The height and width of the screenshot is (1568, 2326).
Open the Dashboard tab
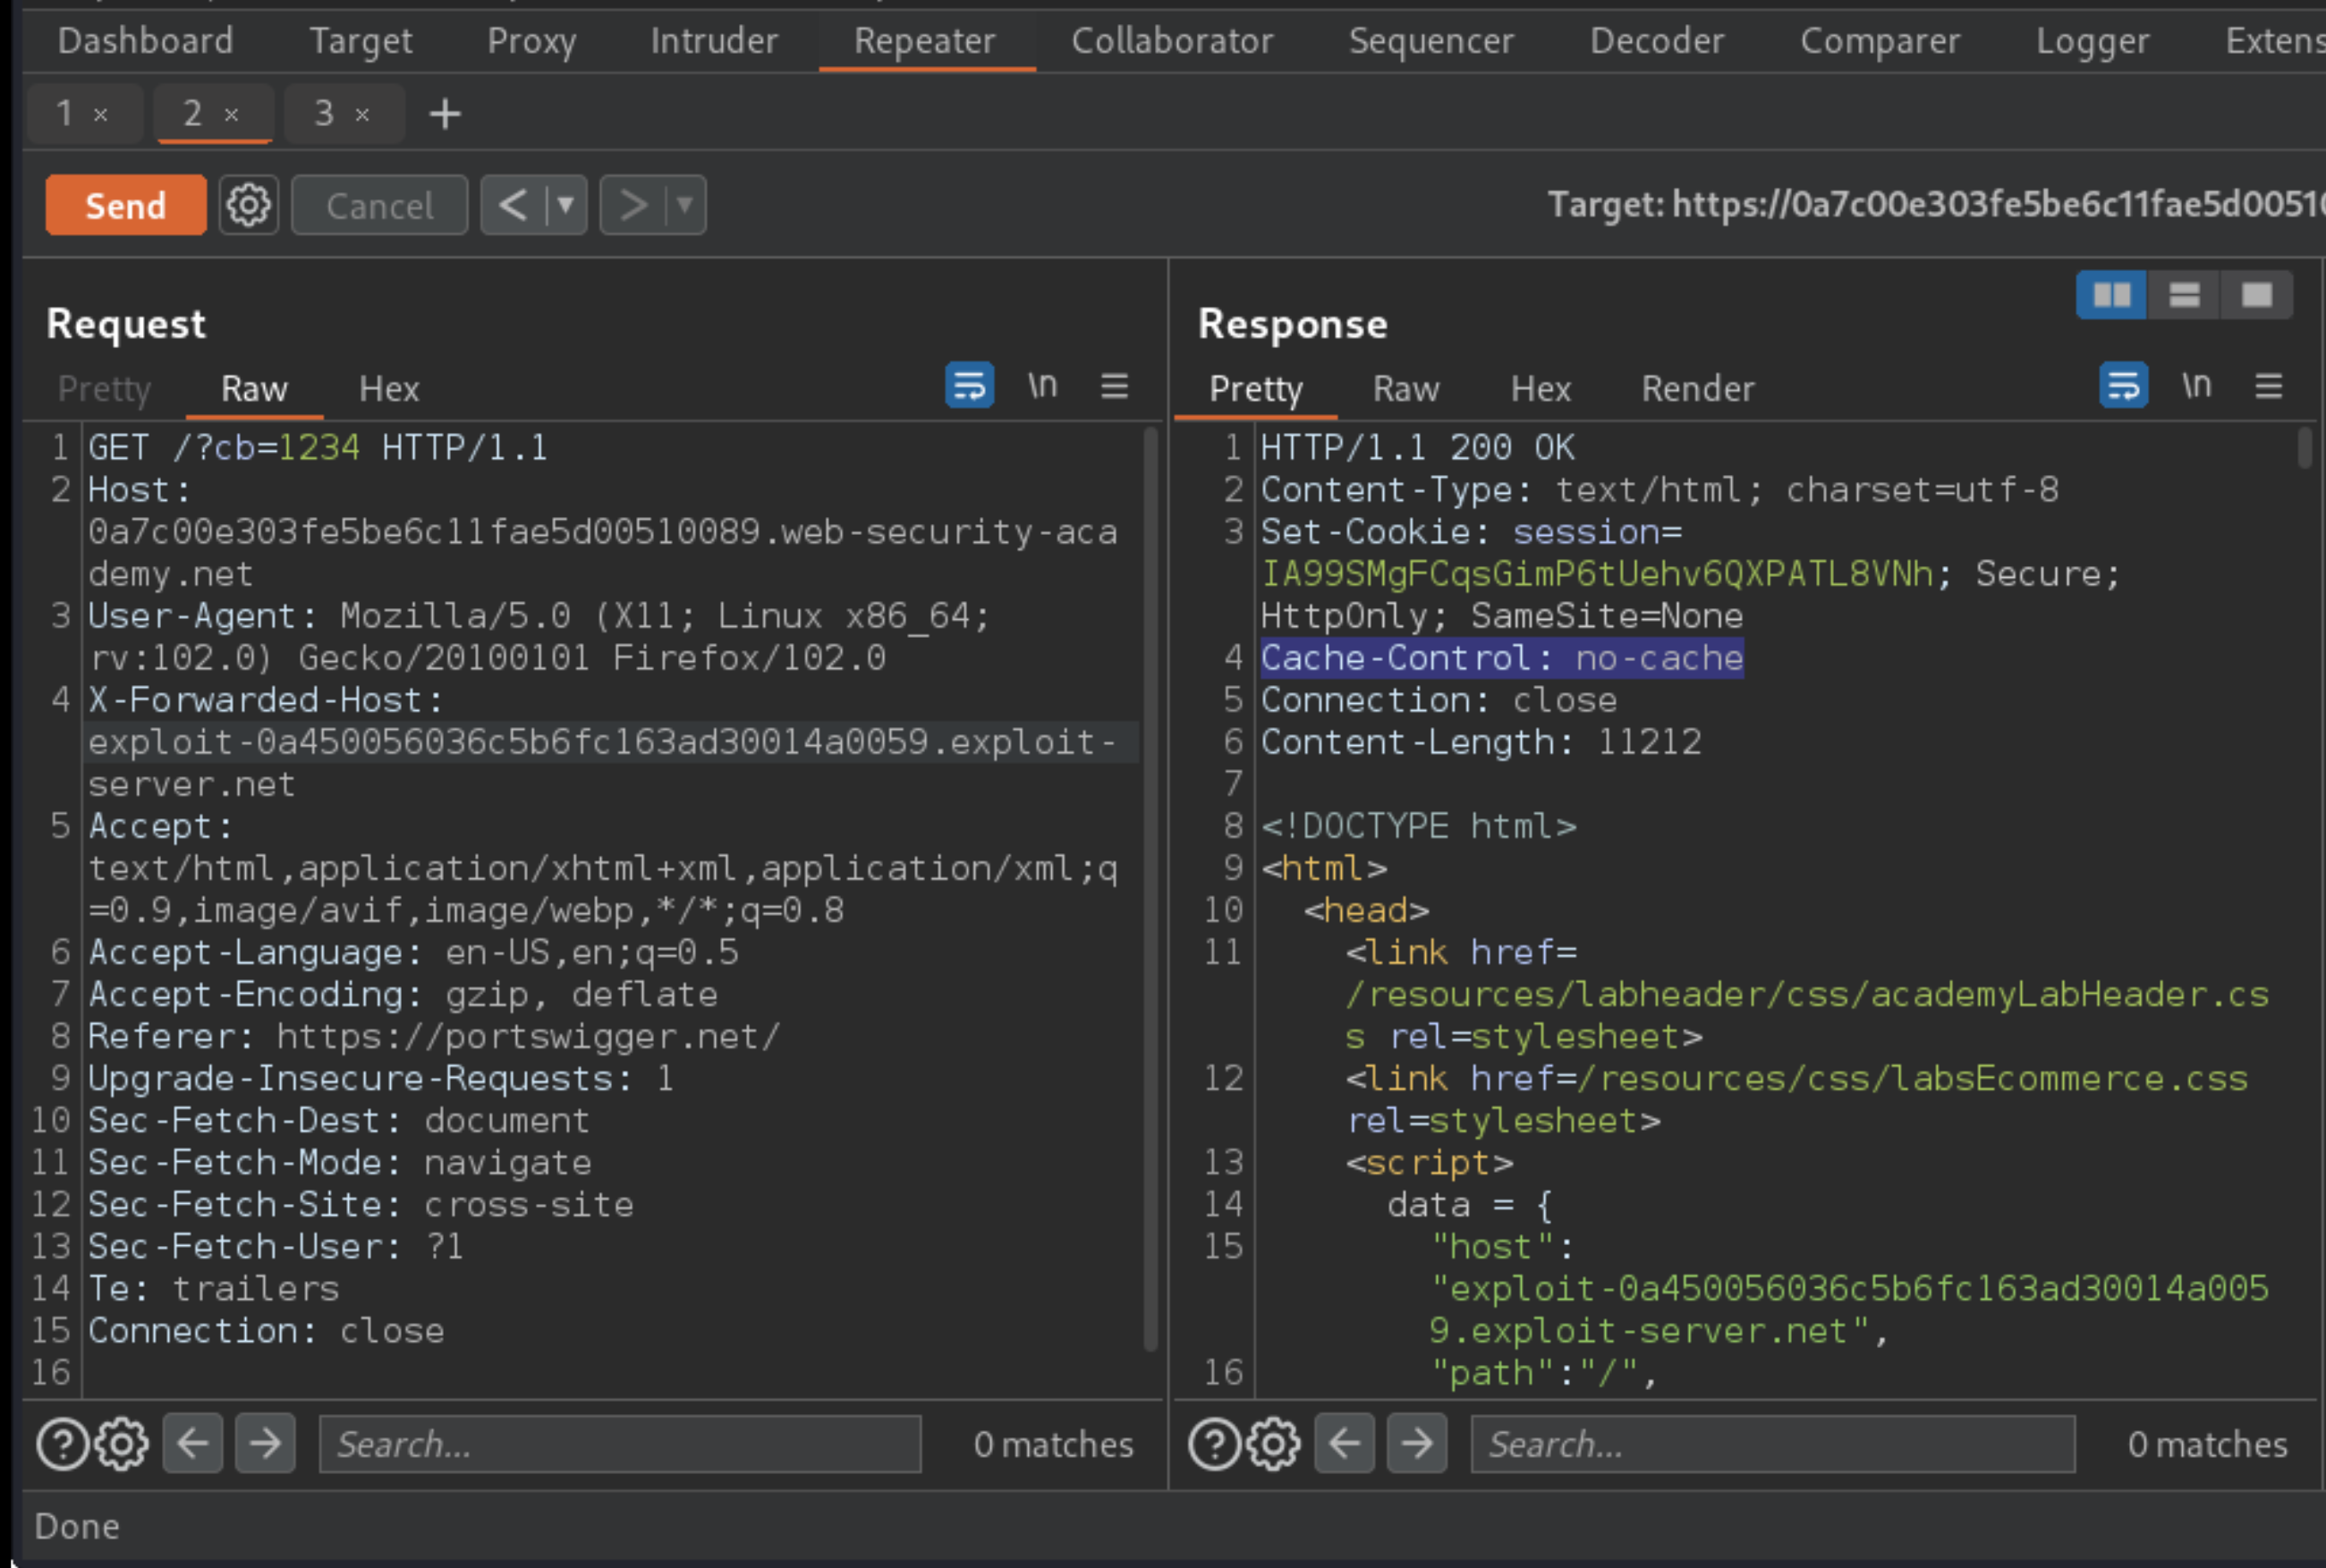pyautogui.click(x=146, y=41)
